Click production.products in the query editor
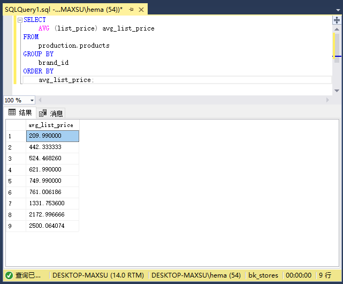Image resolution: width=343 pixels, height=284 pixels. point(74,46)
